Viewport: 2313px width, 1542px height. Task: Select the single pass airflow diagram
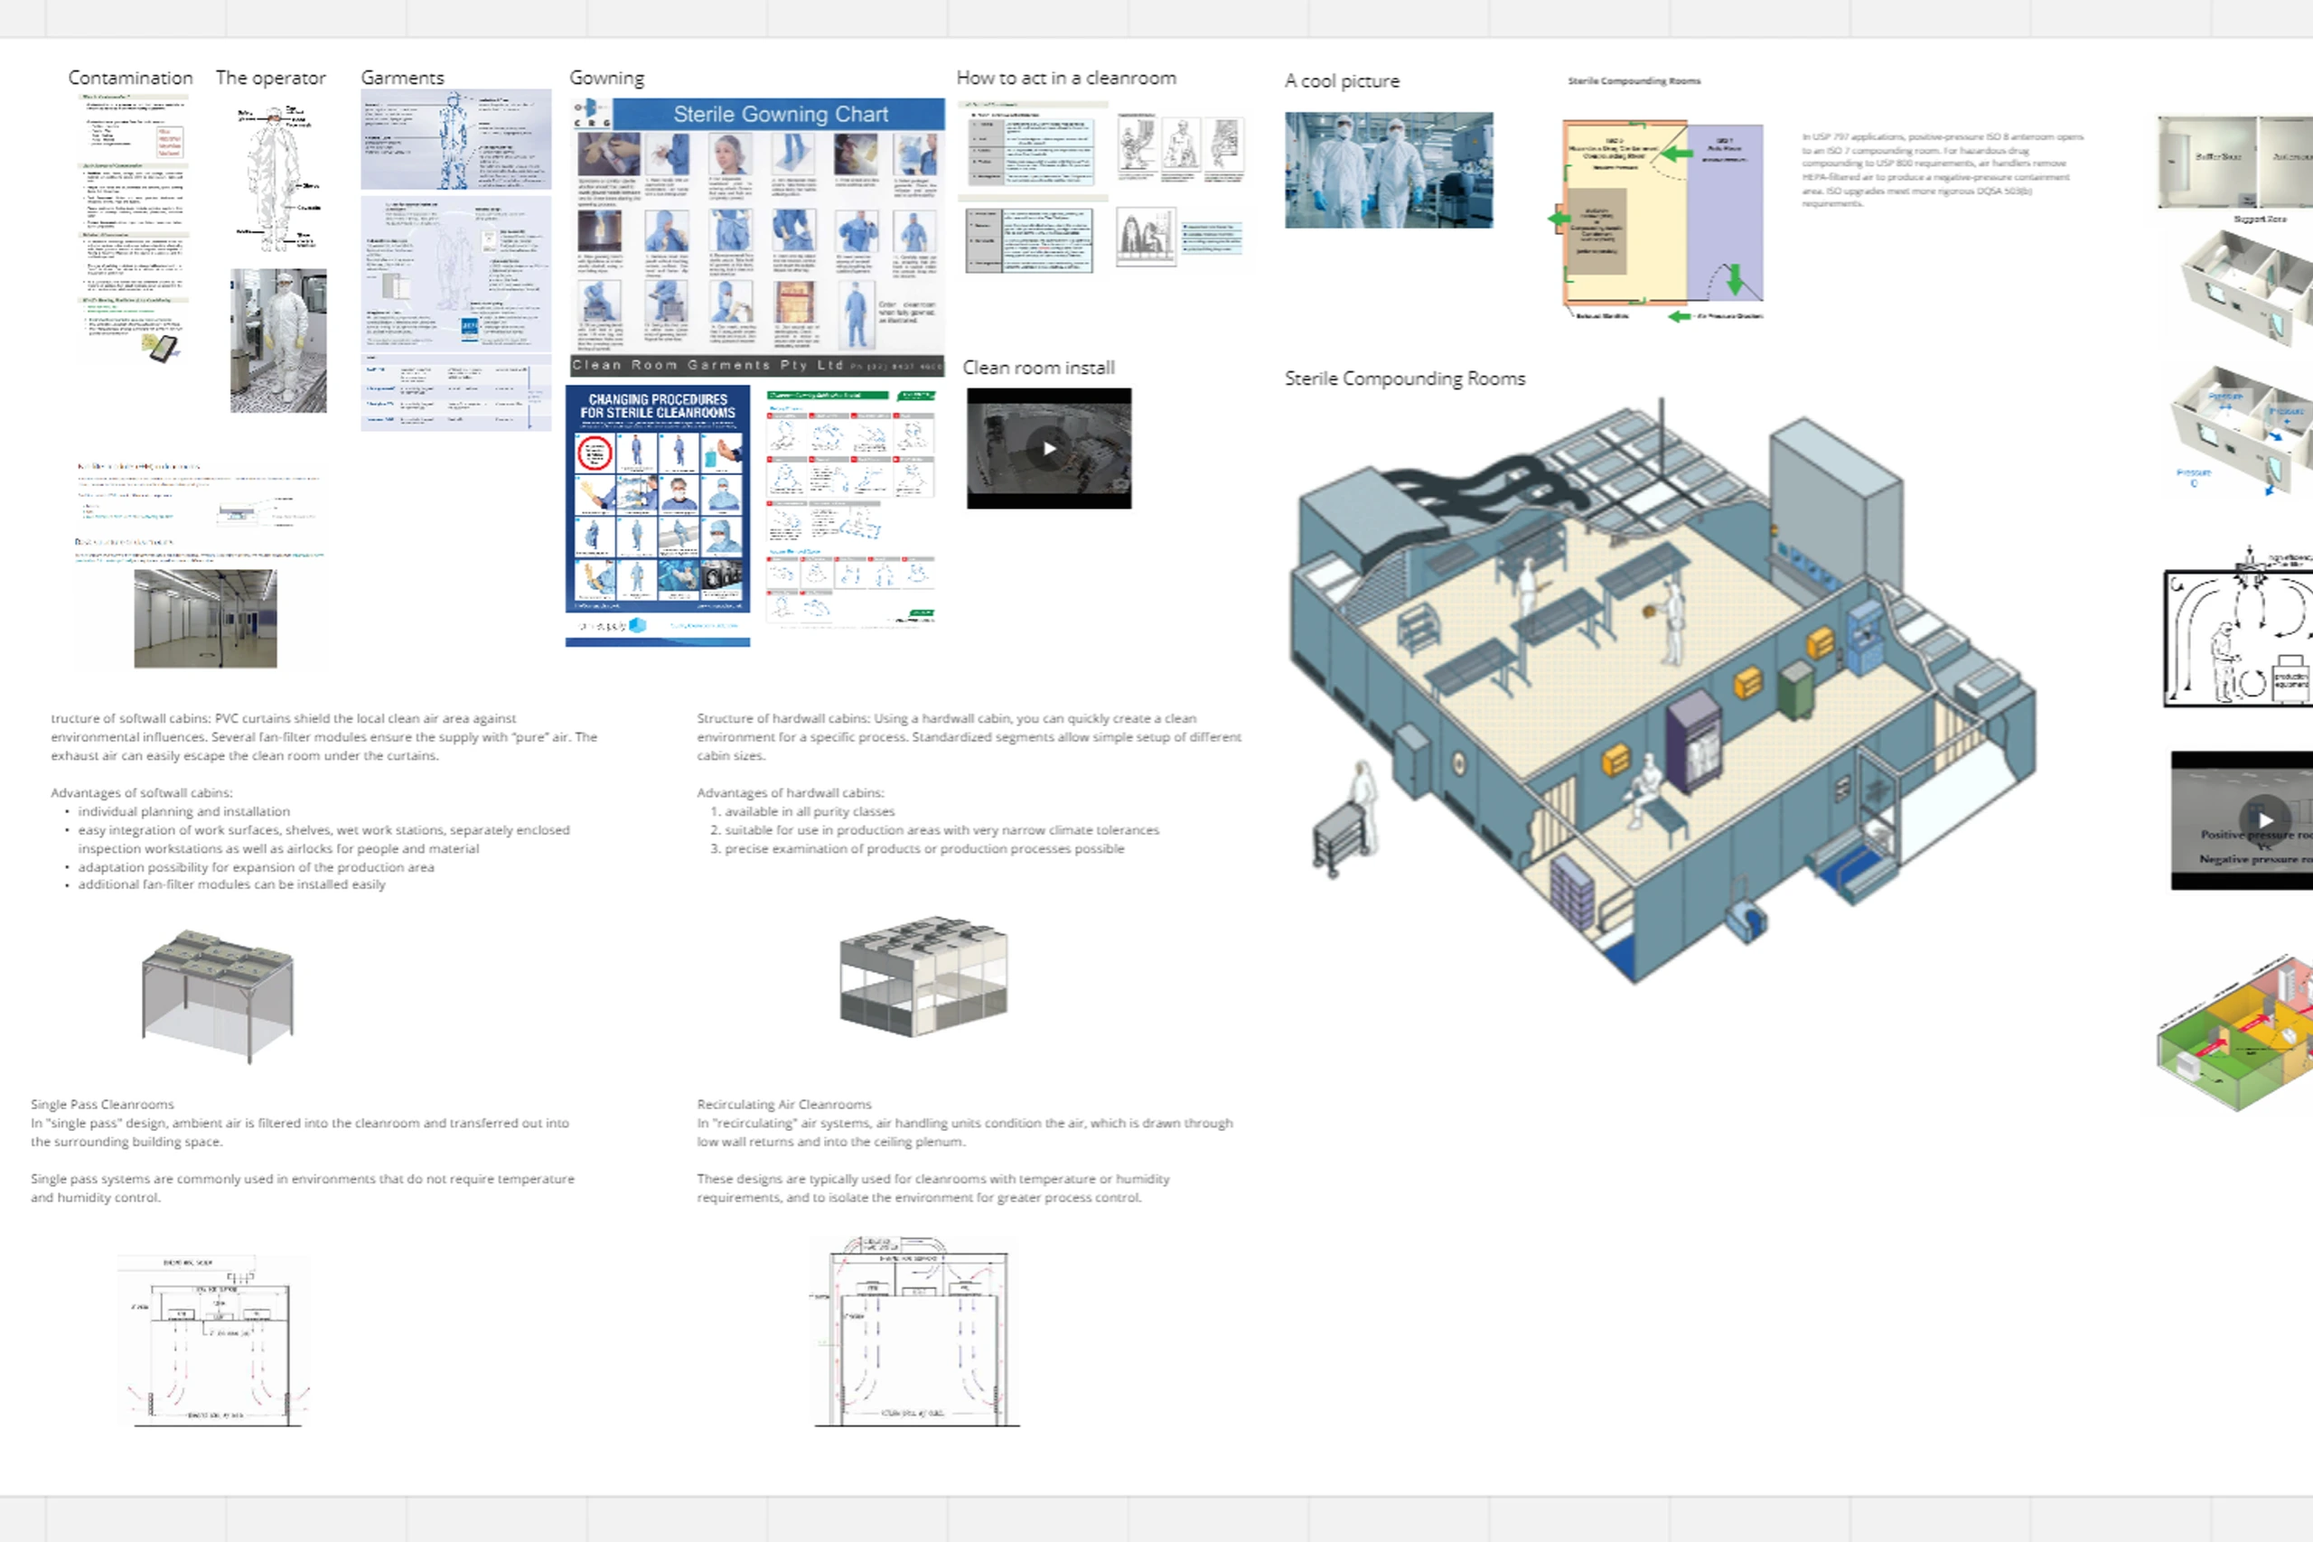click(213, 1341)
